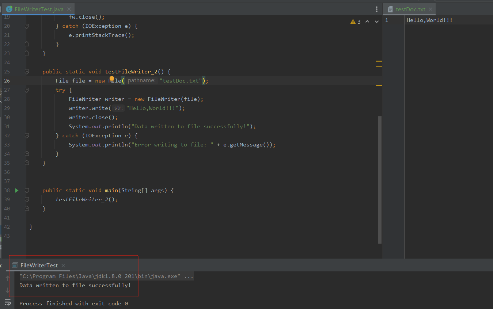This screenshot has height=309, width=493.
Task: Click the warning count "3" indicator
Action: click(359, 22)
